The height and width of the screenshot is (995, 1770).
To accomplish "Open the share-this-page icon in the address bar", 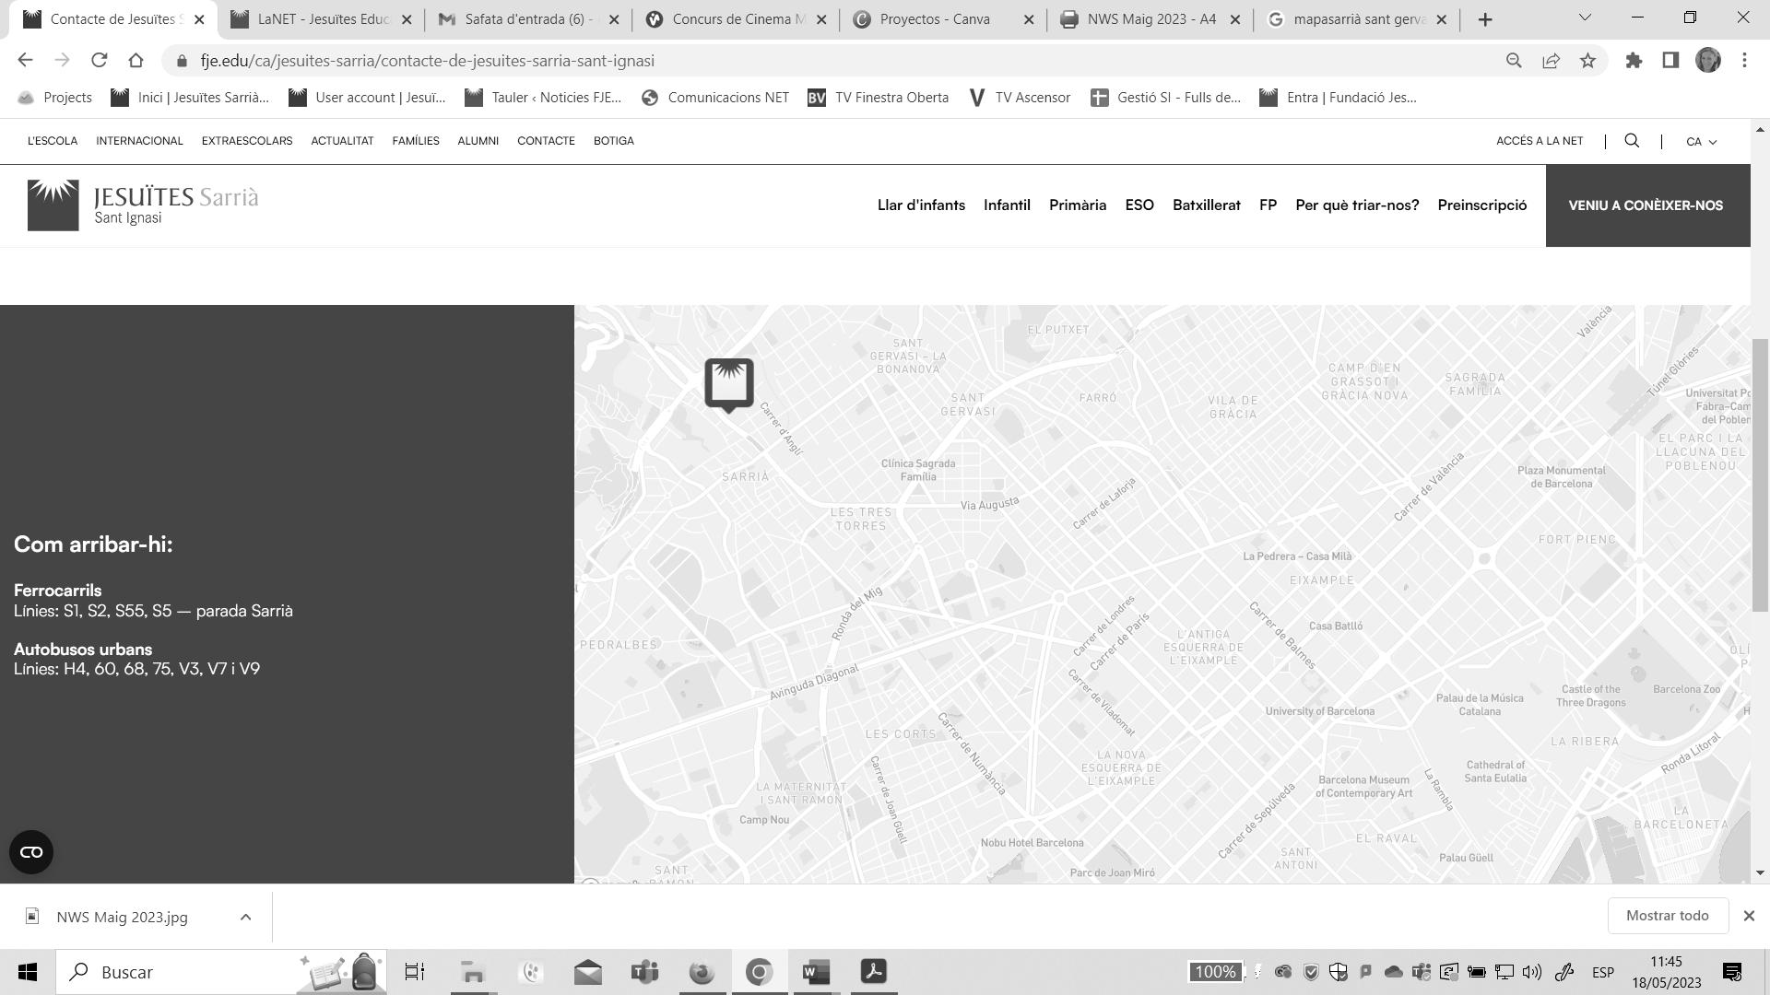I will pyautogui.click(x=1551, y=61).
